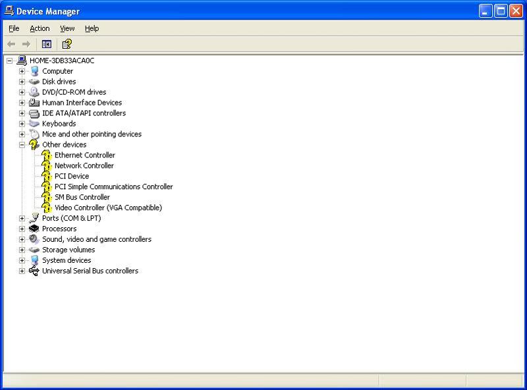Select the Network Controller device
This screenshot has height=390, width=527.
click(x=84, y=165)
